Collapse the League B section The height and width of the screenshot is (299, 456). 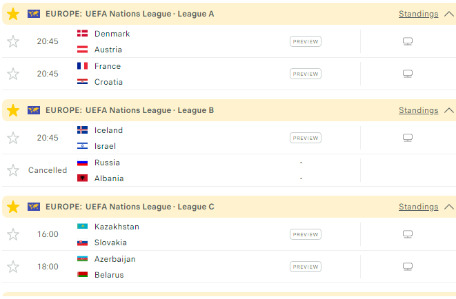(x=449, y=110)
